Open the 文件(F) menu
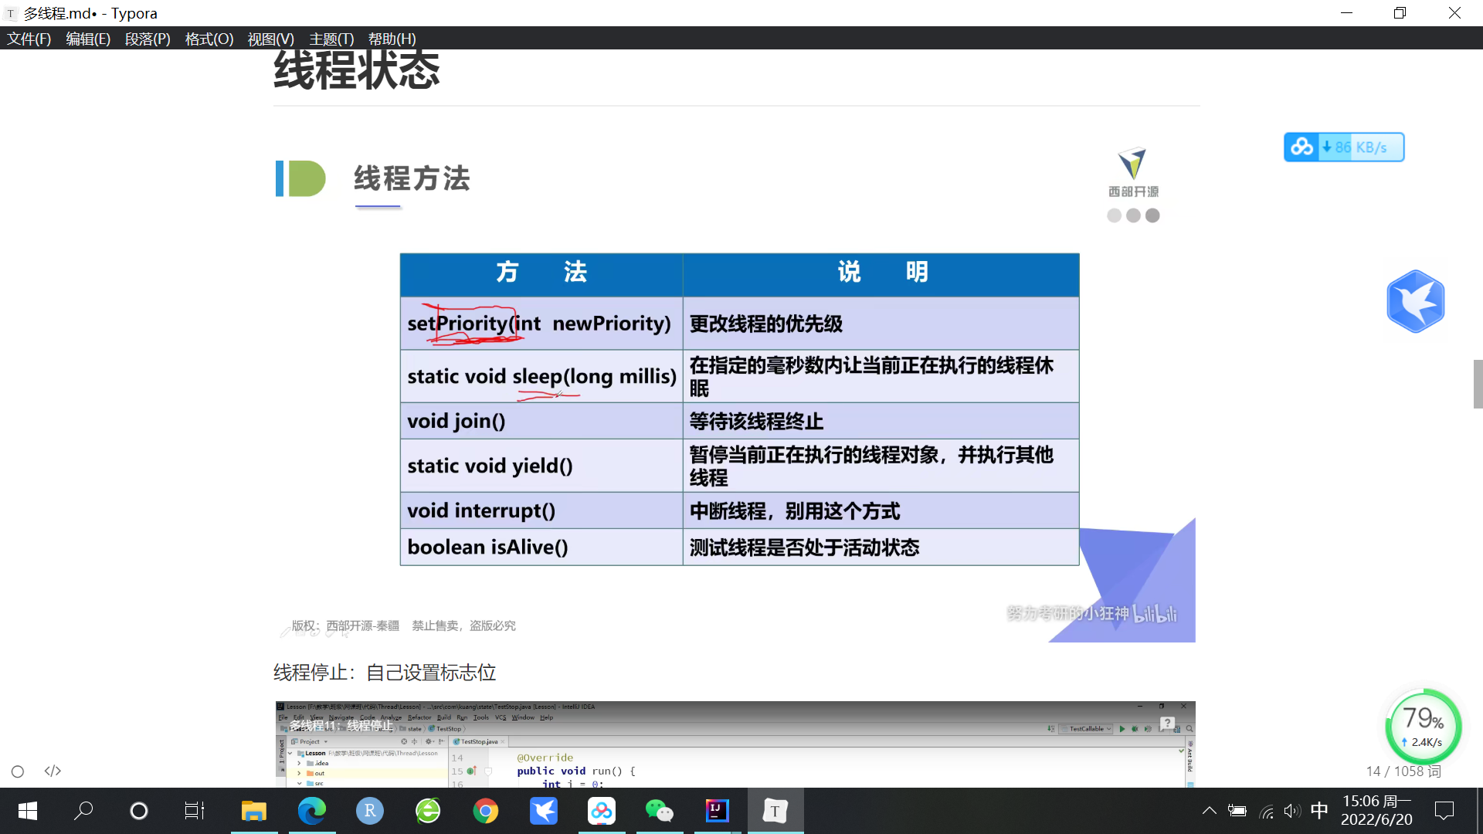This screenshot has height=834, width=1483. pos(29,39)
